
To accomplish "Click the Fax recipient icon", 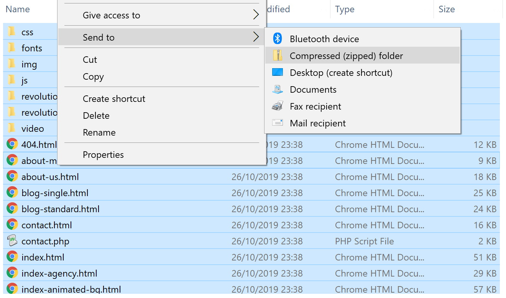I will pos(278,106).
